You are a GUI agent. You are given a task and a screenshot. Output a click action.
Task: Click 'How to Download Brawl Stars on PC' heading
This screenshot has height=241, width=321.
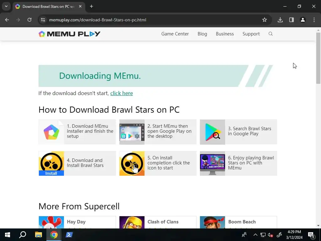(109, 110)
